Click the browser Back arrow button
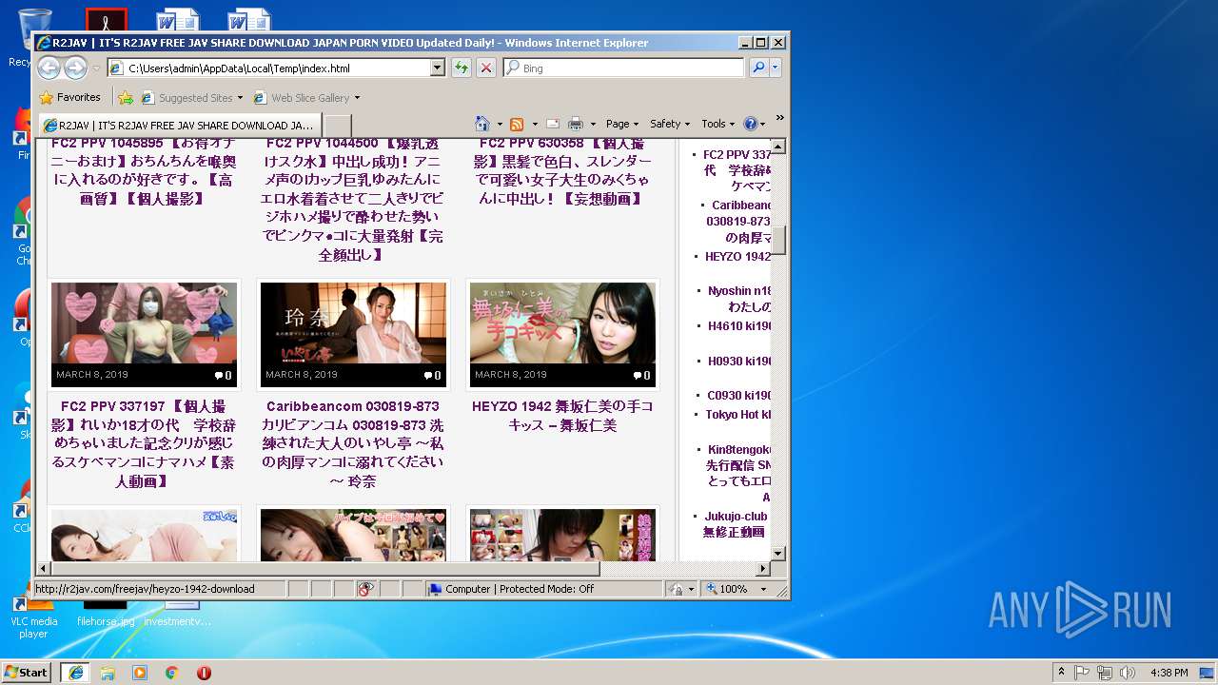The image size is (1218, 685). pos(49,68)
